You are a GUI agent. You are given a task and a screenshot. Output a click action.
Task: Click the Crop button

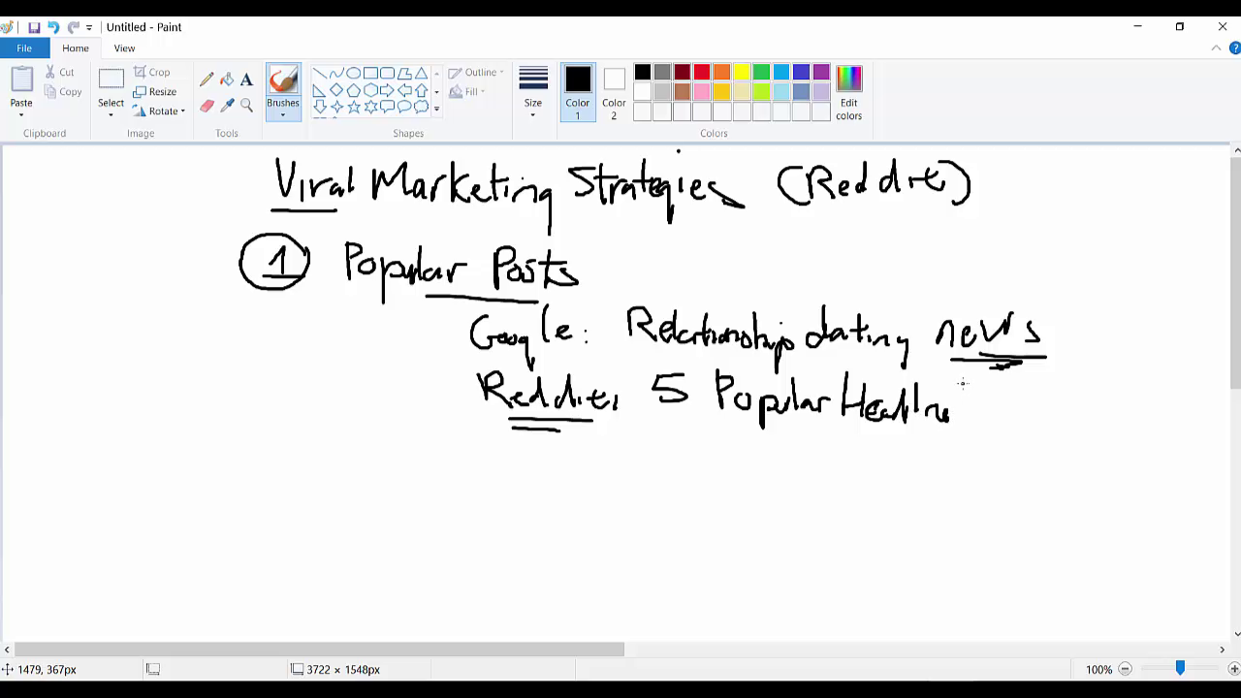click(152, 73)
